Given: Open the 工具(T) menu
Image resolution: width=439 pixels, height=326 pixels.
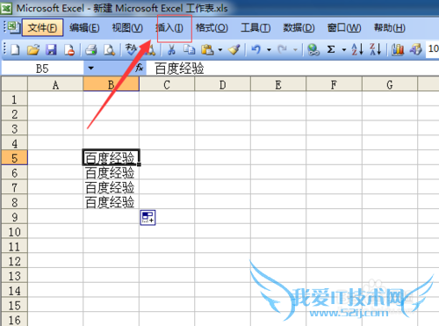Looking at the screenshot, I should [255, 28].
